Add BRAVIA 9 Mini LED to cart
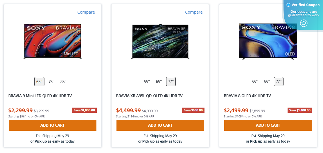 coord(53,125)
